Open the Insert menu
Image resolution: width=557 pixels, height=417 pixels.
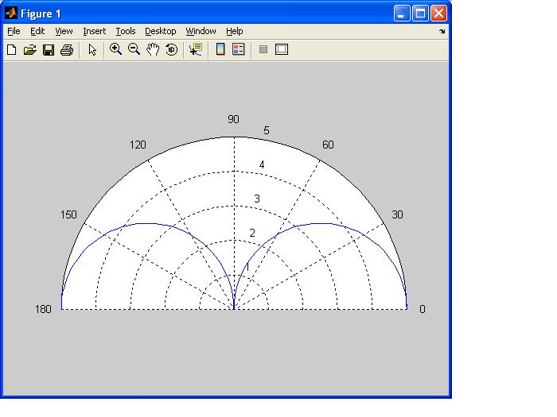tap(94, 31)
